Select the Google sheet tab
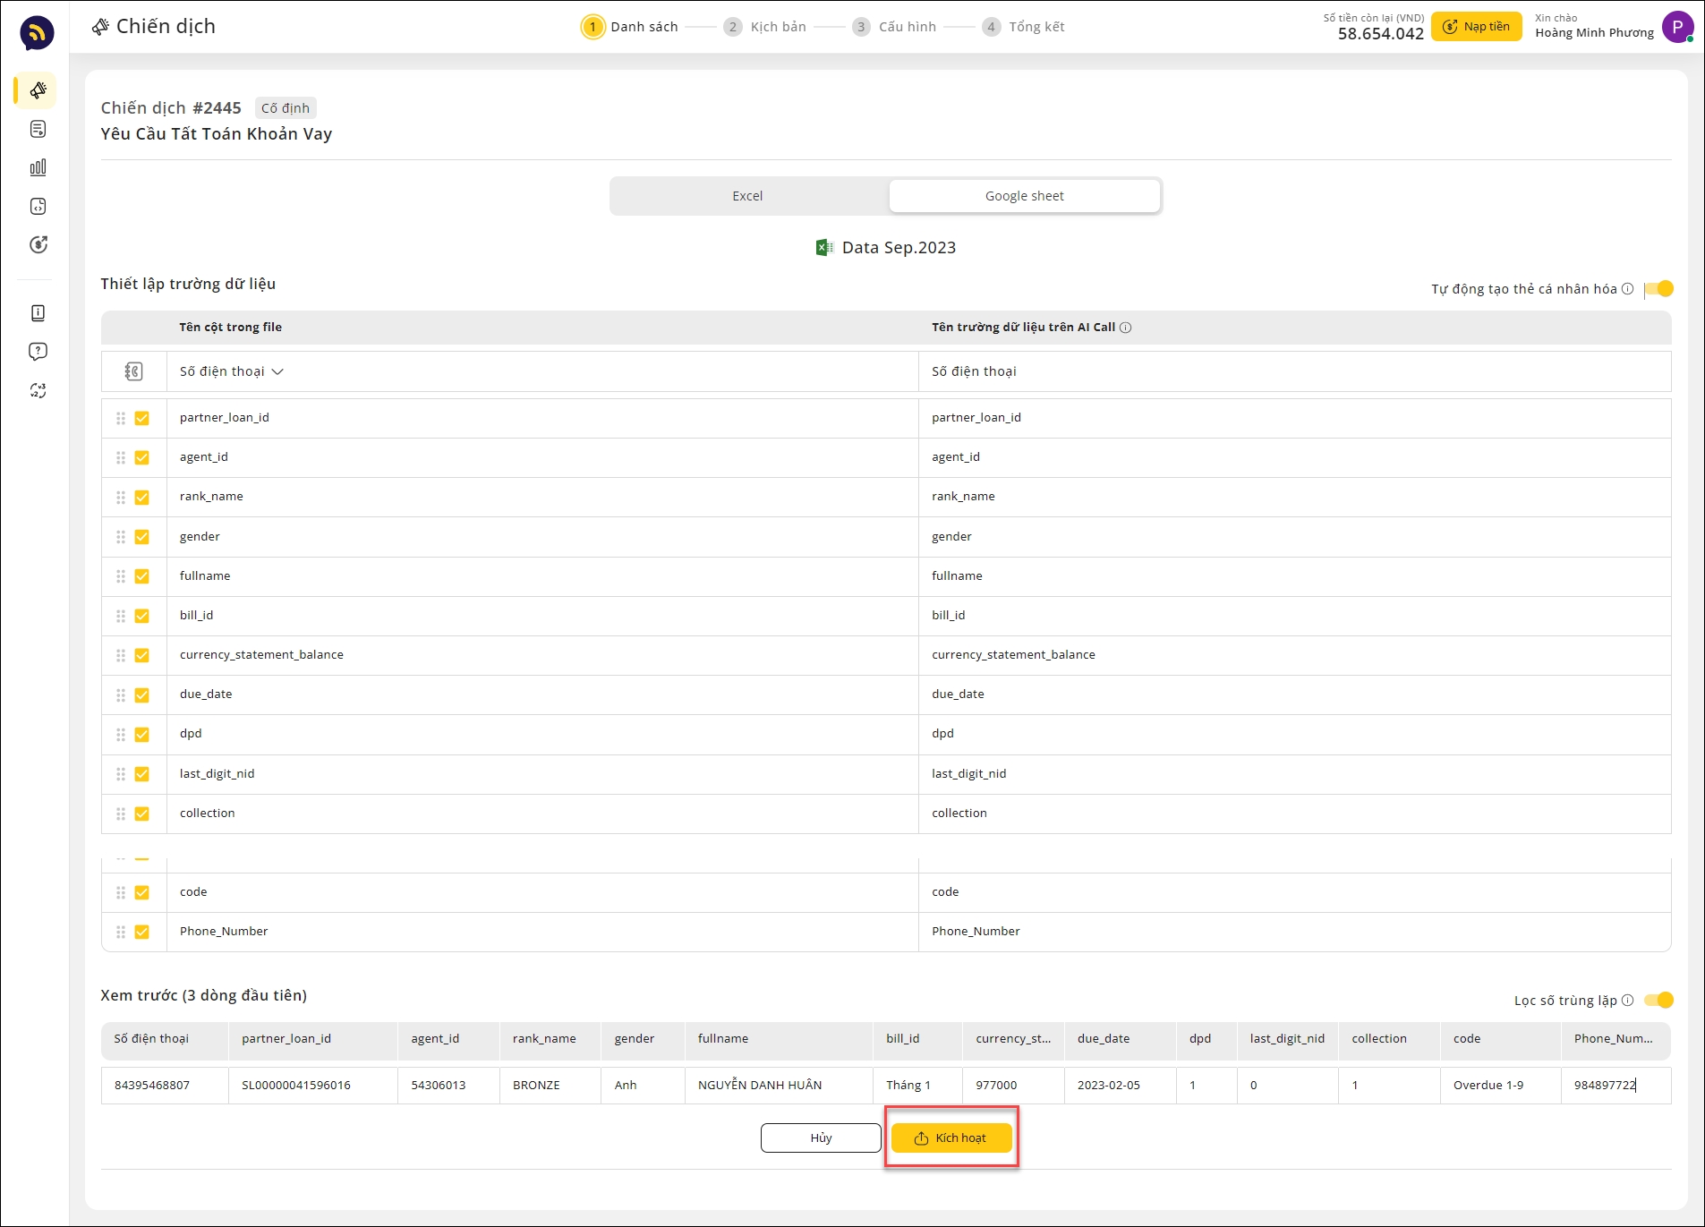 tap(1024, 196)
